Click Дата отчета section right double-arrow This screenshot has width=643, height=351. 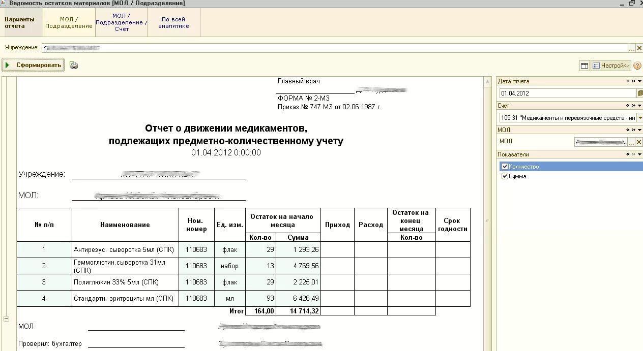coord(633,81)
